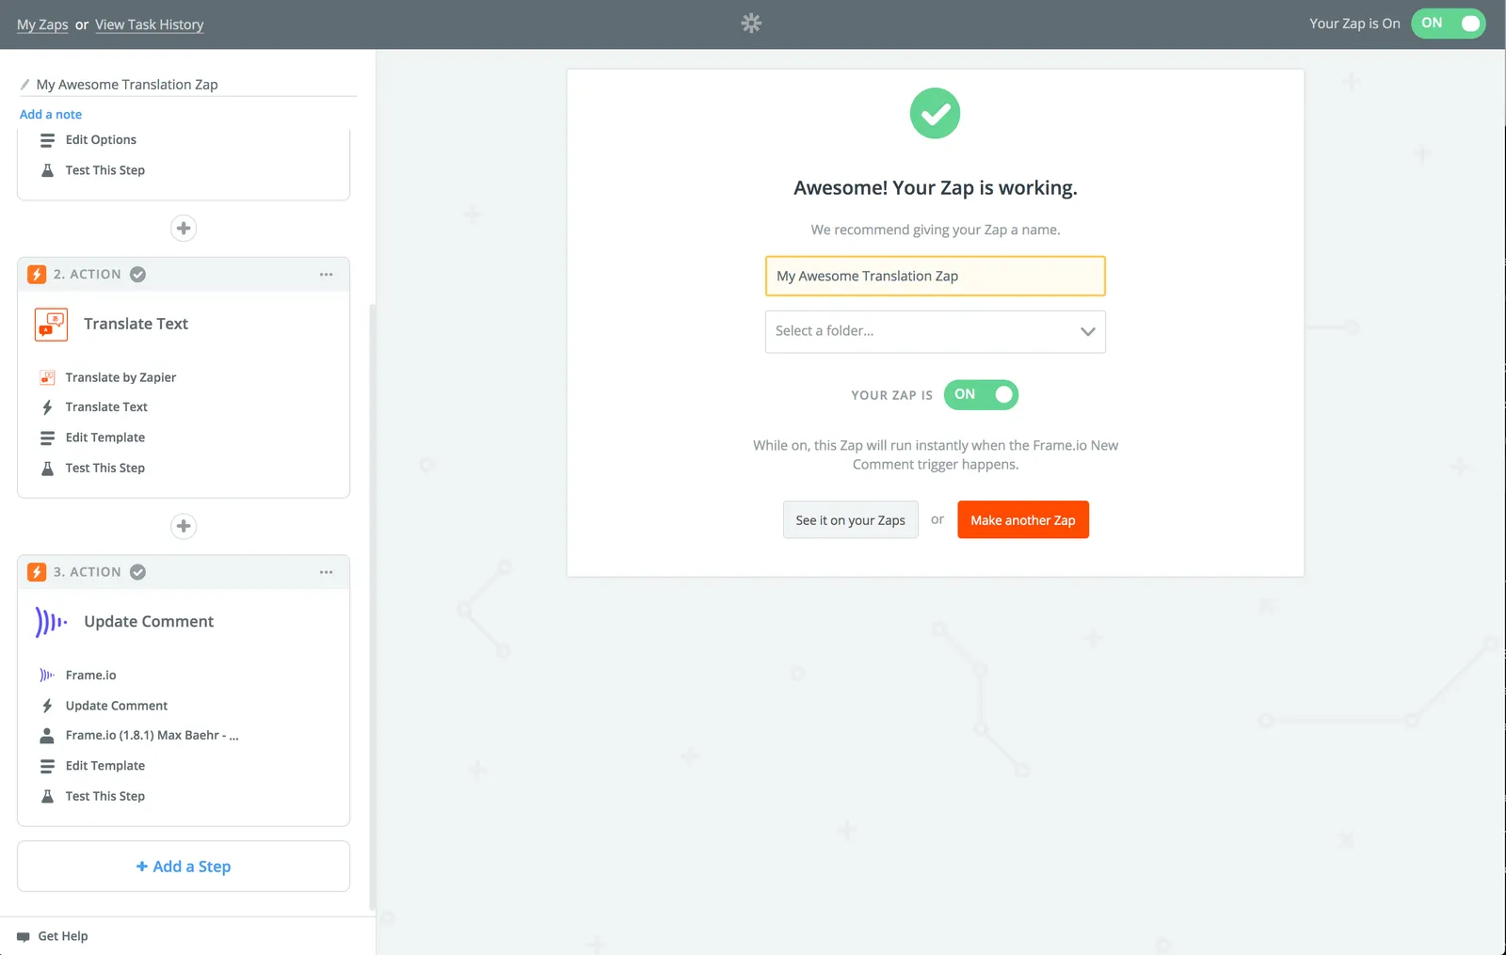
Task: Open the three-dot menu for 2. ACTION
Action: click(x=327, y=275)
